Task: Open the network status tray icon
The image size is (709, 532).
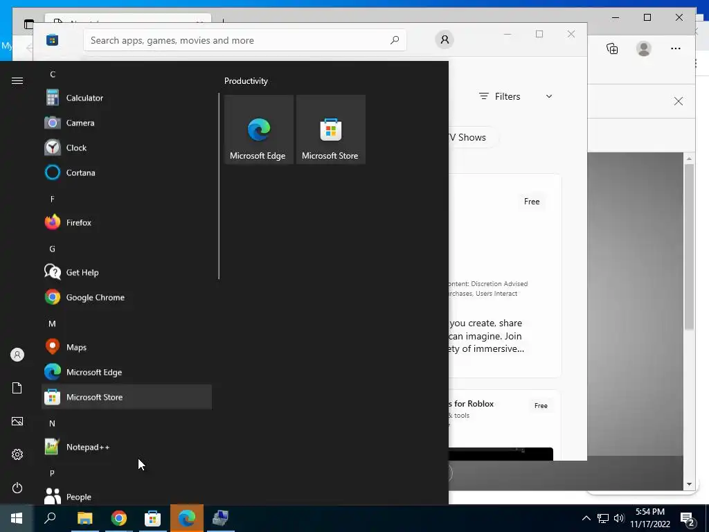Action: pos(603,518)
